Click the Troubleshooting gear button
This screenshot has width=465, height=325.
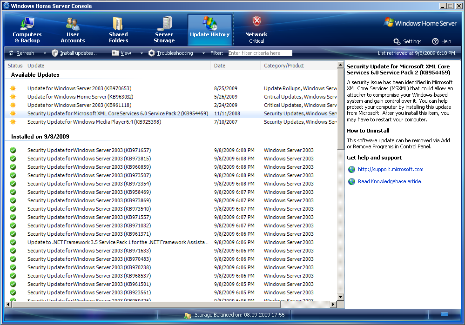(x=170, y=53)
